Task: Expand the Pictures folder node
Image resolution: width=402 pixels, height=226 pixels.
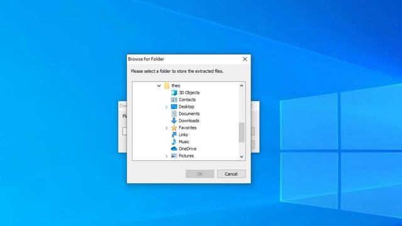Action: (166, 156)
